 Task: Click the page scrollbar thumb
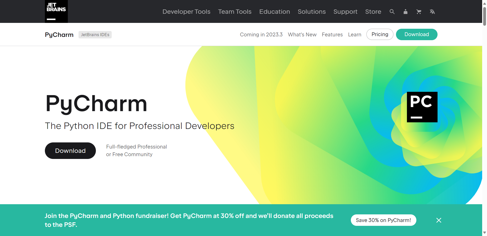(484, 16)
